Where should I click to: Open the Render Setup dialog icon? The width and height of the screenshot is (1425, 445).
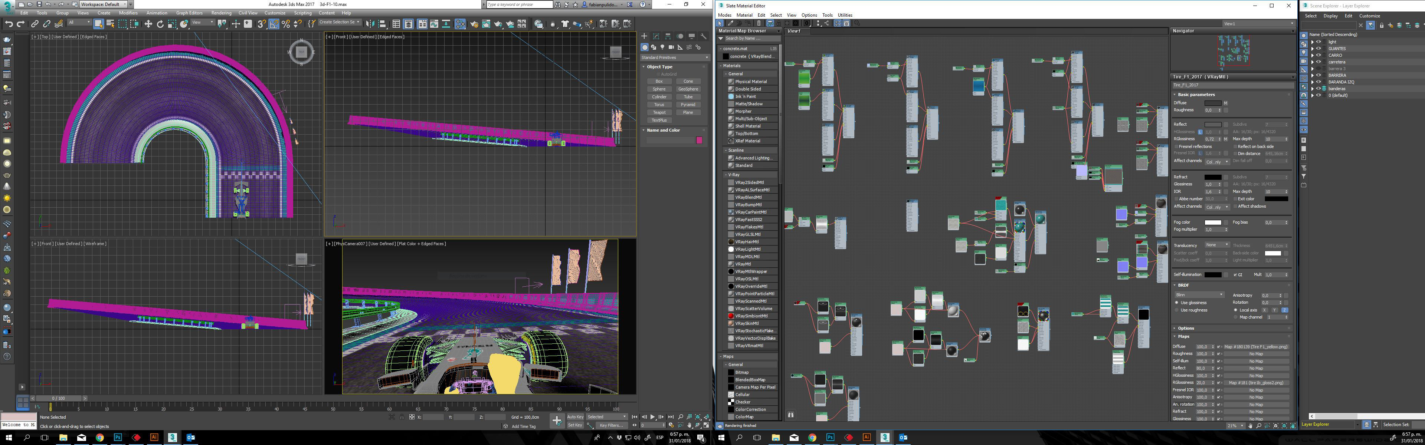point(474,24)
